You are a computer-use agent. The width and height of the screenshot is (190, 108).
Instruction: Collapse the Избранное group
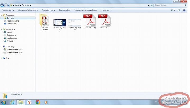[2, 15]
